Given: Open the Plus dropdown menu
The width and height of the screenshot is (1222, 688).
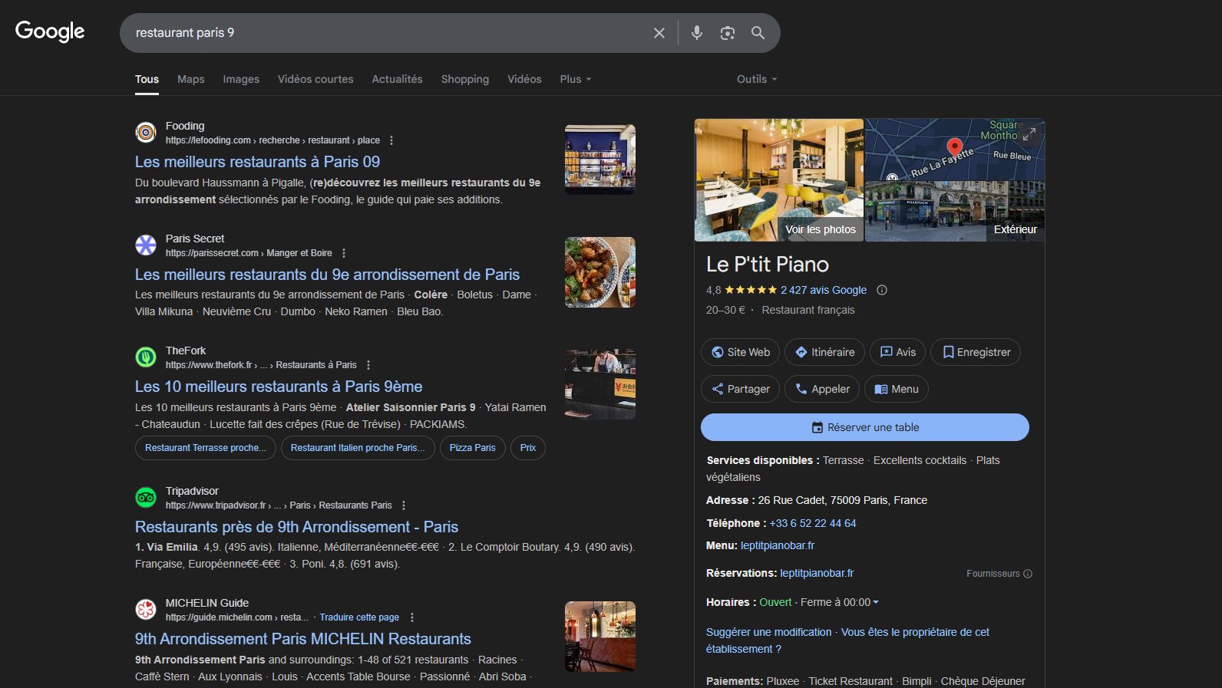Looking at the screenshot, I should tap(576, 79).
